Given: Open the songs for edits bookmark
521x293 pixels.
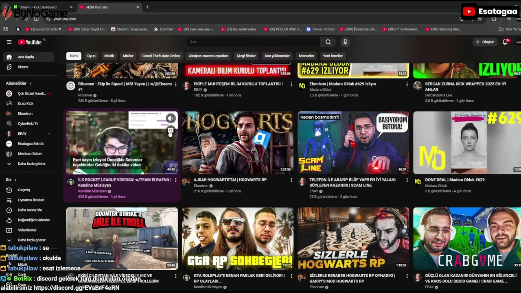Looking at the screenshot, I should tap(44, 29).
